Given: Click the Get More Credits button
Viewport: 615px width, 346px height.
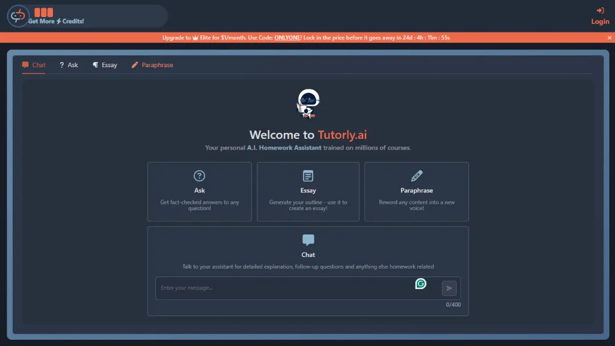Looking at the screenshot, I should tap(56, 22).
